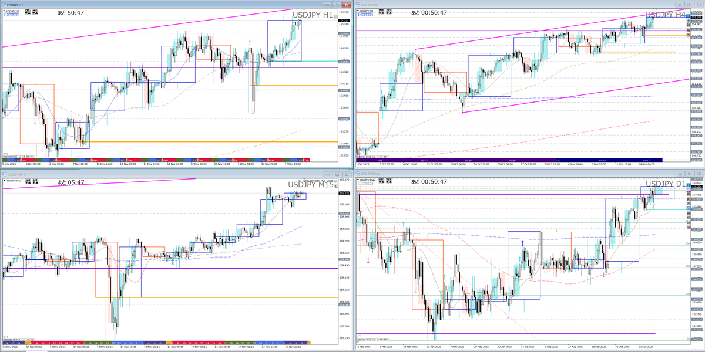This screenshot has width=705, height=352.
Task: Click the large 'USDJPY M15' chart label
Action: pos(311,185)
